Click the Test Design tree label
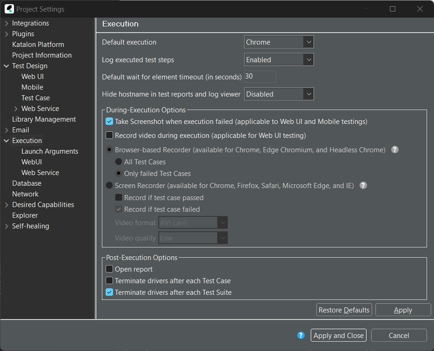The width and height of the screenshot is (434, 351). [30, 66]
